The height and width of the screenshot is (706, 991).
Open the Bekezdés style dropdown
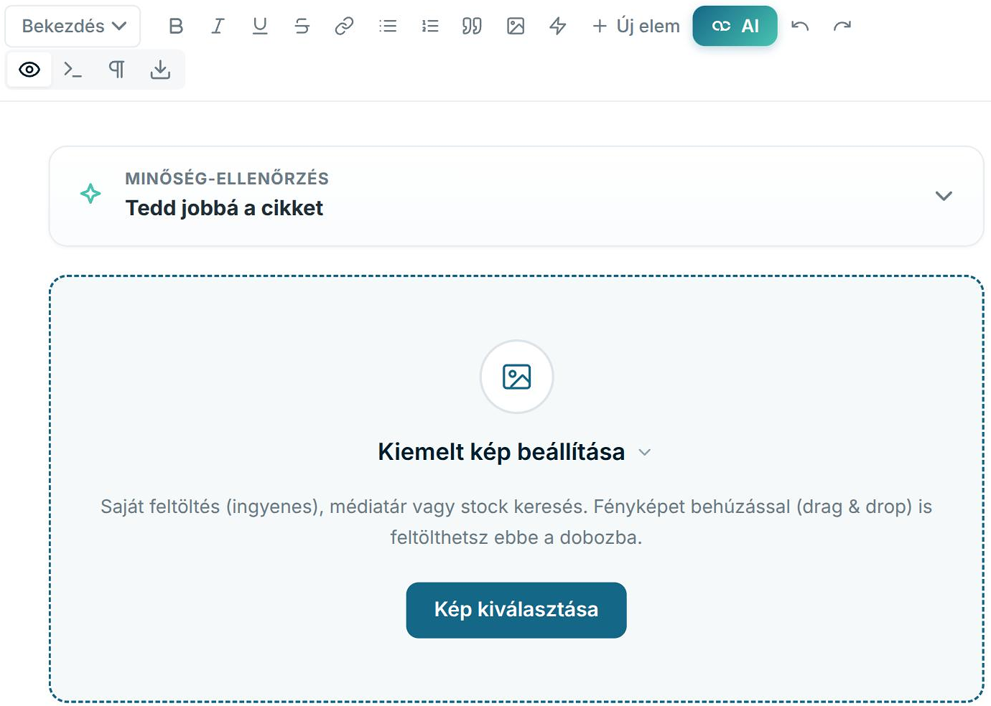pos(73,26)
